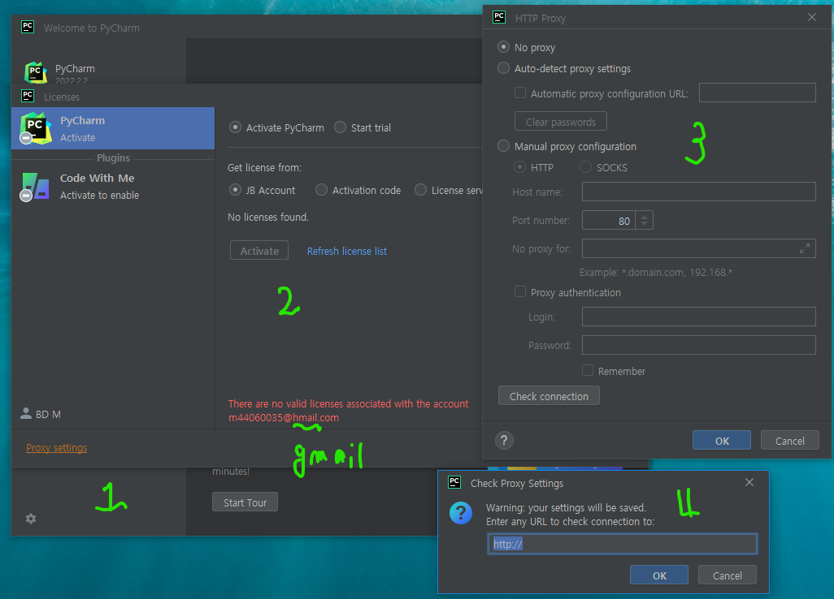Click the Automatic proxy configuration URL field
Image resolution: width=834 pixels, height=599 pixels.
point(758,93)
